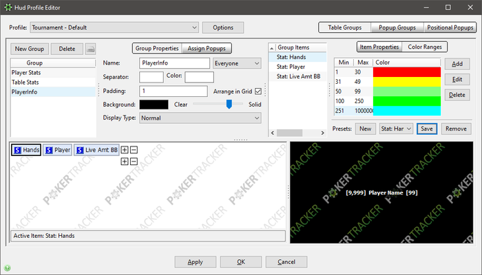
Task: Collapse the Group Items header arrow
Action: (x=272, y=48)
